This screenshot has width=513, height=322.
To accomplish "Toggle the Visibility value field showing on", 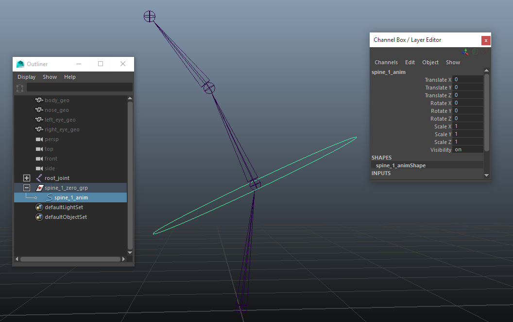I will tap(468, 150).
